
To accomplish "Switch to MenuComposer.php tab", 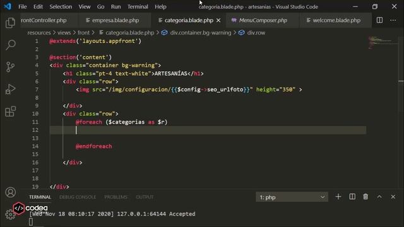I will pos(263,20).
